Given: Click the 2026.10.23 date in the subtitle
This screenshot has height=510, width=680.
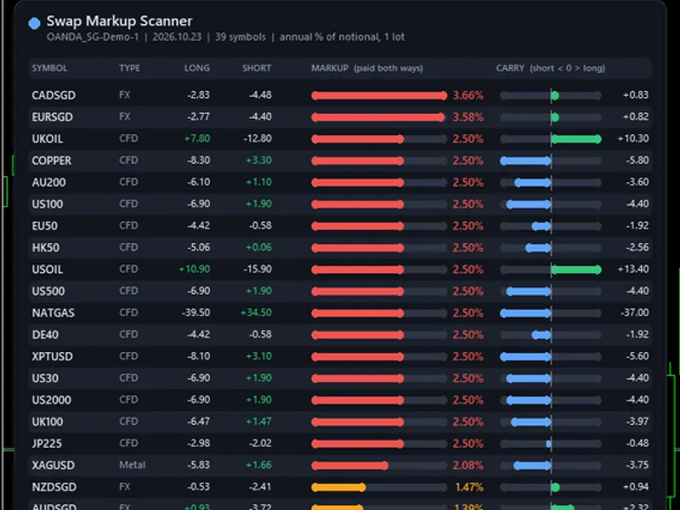Looking at the screenshot, I should 177,37.
